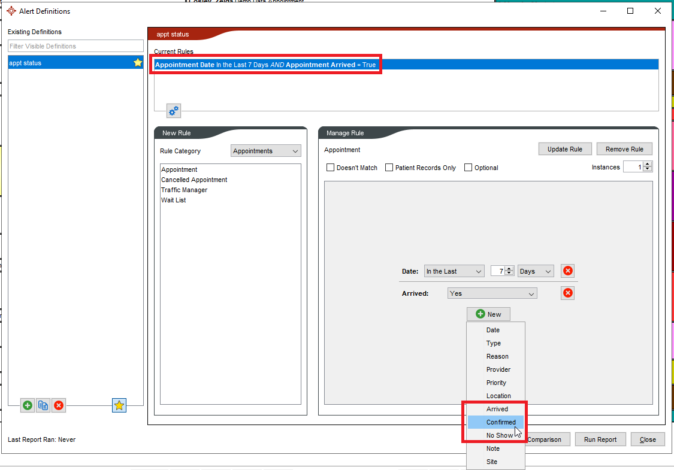Choose No Show in the popup menu
This screenshot has height=470, width=674.
tap(499, 435)
